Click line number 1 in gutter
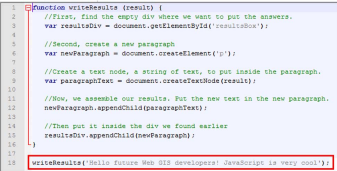 click(13, 8)
